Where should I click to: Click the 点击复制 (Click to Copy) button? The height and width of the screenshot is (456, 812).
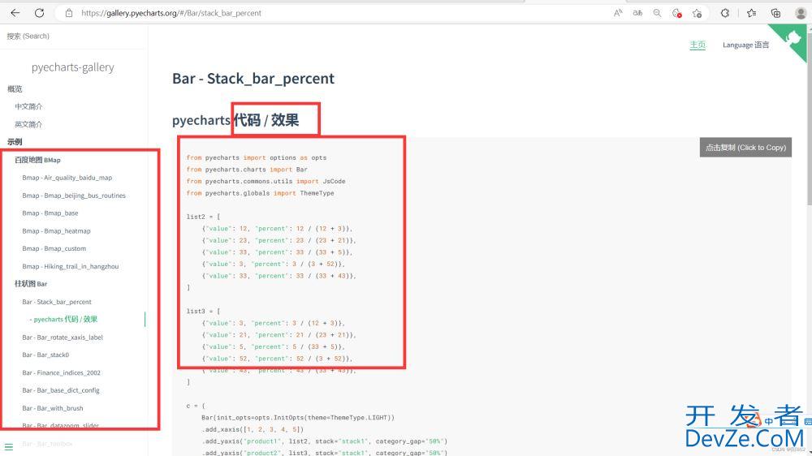[x=745, y=148]
